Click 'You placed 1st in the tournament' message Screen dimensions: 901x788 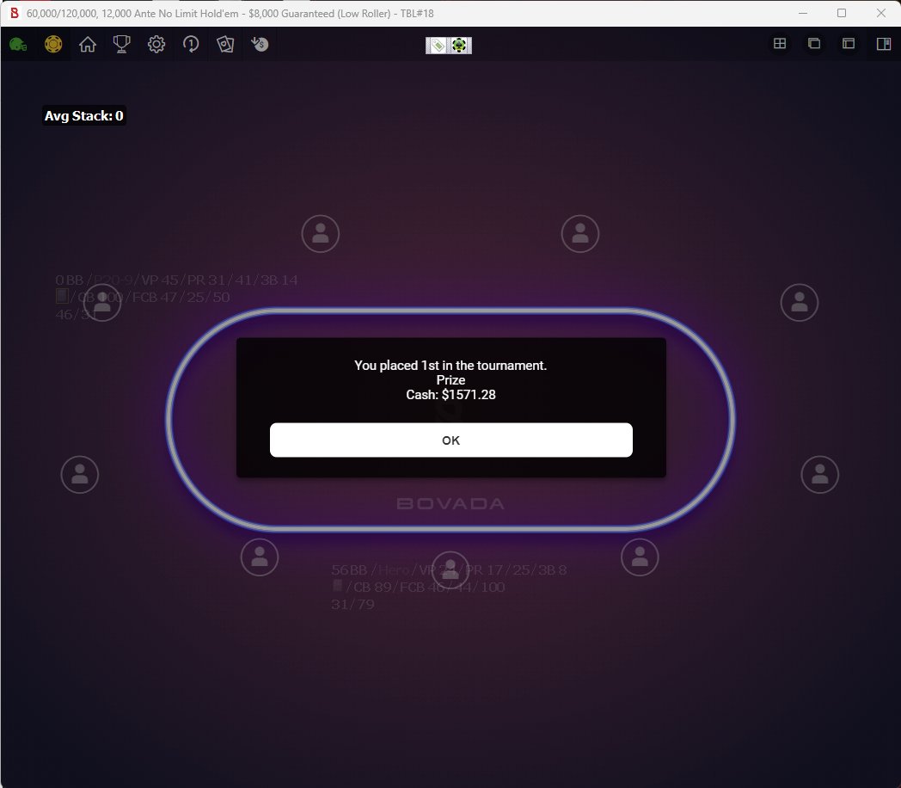[x=451, y=366]
